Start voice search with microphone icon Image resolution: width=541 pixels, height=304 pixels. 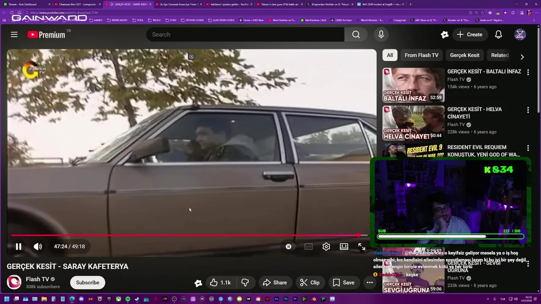click(x=381, y=35)
